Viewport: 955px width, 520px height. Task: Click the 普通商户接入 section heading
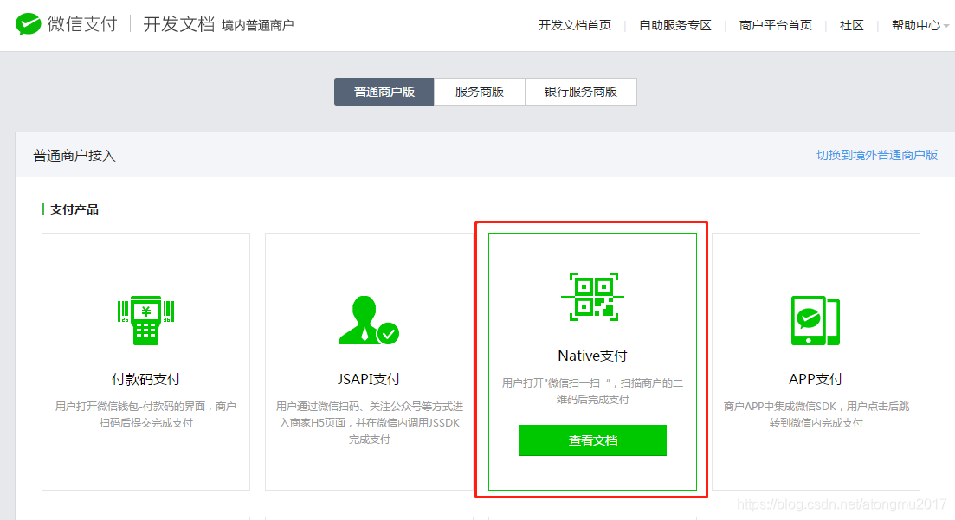click(74, 155)
